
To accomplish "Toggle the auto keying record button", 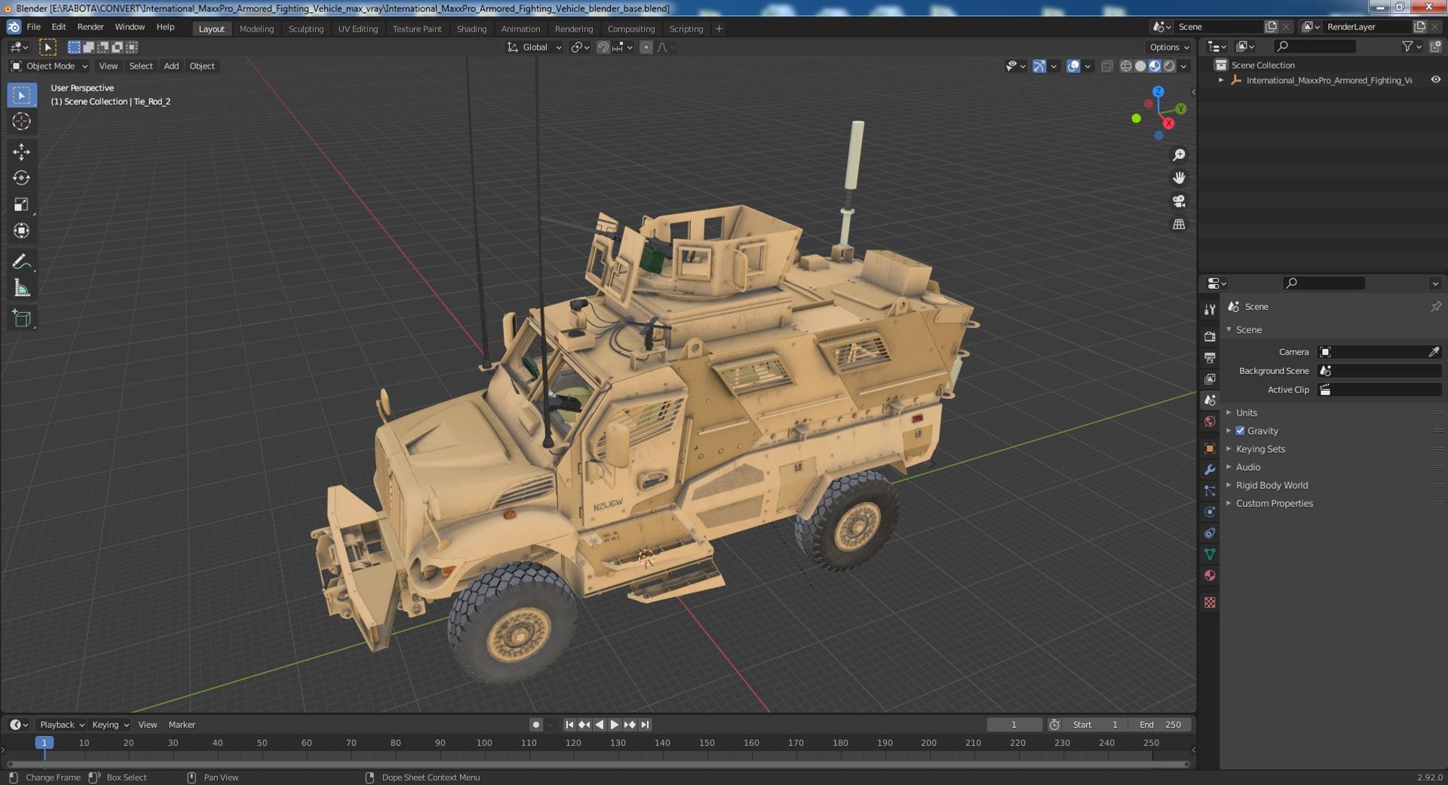I will [x=535, y=725].
